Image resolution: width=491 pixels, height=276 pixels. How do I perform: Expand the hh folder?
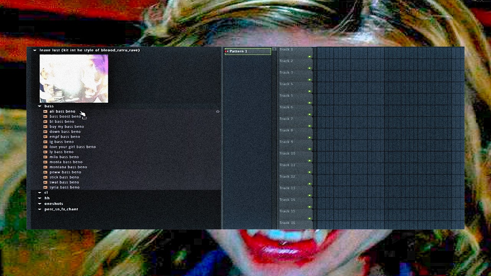[x=40, y=198]
